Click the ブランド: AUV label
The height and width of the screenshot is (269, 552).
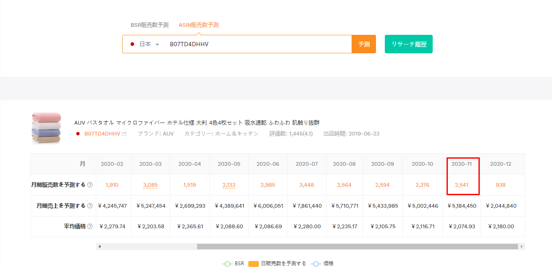tap(155, 133)
